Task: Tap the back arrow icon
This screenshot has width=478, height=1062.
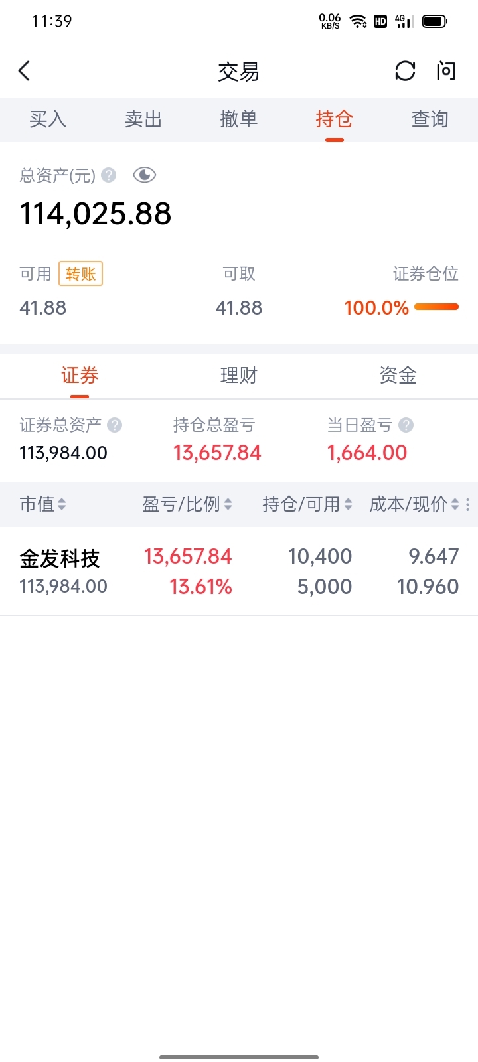Action: coord(25,71)
